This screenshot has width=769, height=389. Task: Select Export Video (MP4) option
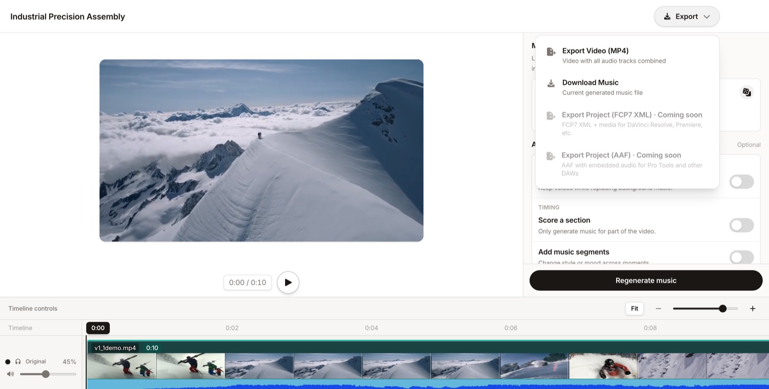point(627,55)
